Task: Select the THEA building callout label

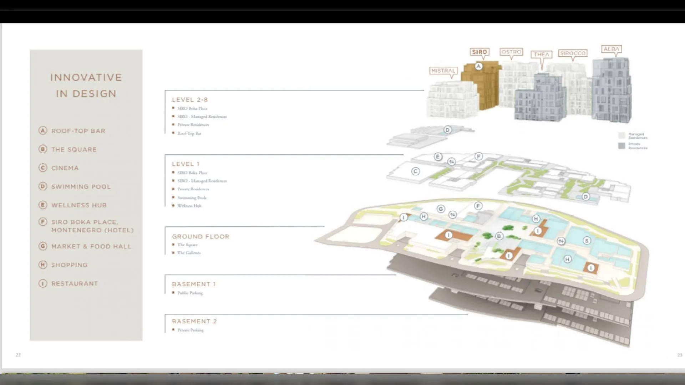Action: pyautogui.click(x=541, y=55)
